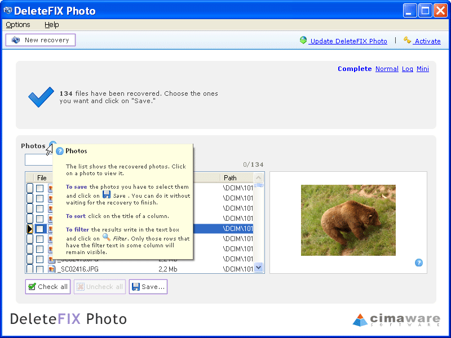451x338 pixels.
Task: Open the Options menu
Action: point(18,25)
